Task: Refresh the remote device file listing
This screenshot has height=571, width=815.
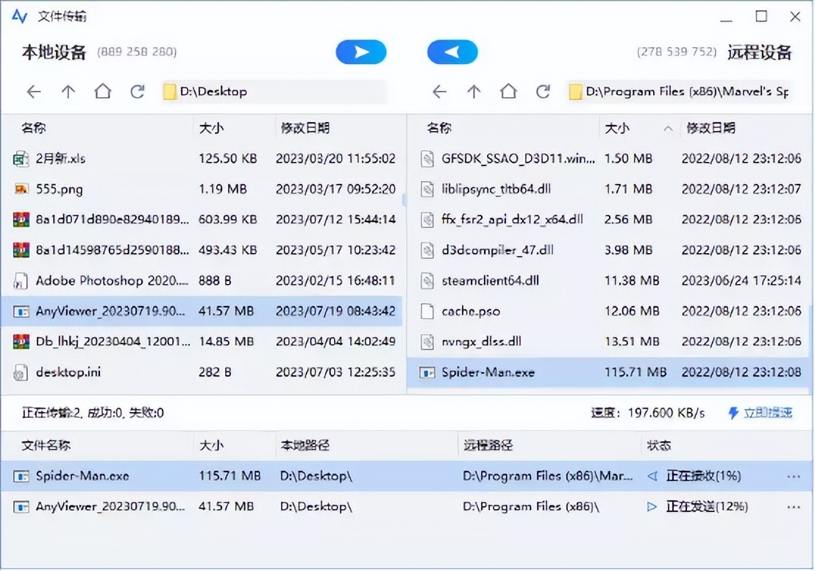Action: click(544, 91)
